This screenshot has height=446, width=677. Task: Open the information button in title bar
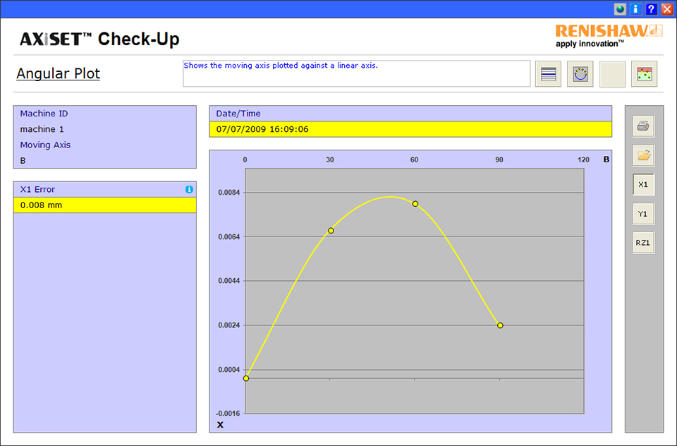click(636, 9)
